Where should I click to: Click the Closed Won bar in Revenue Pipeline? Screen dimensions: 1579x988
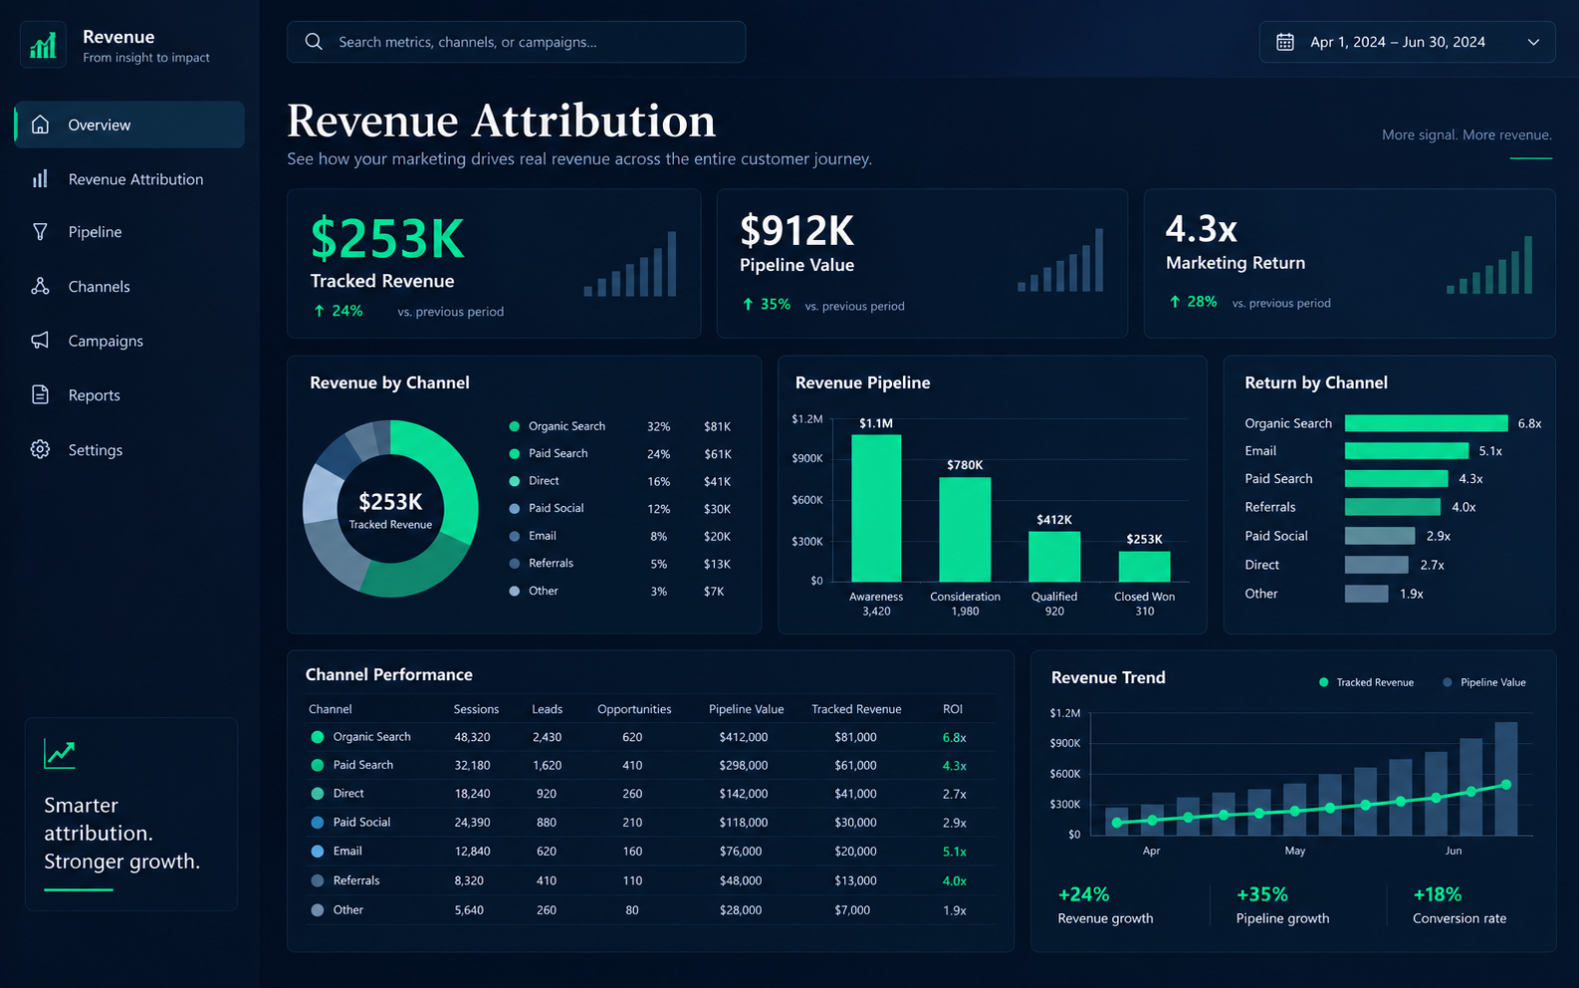pos(1145,566)
